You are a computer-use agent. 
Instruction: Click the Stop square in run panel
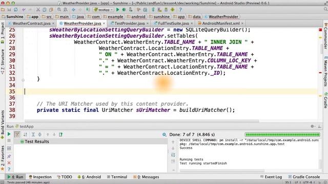[9, 141]
